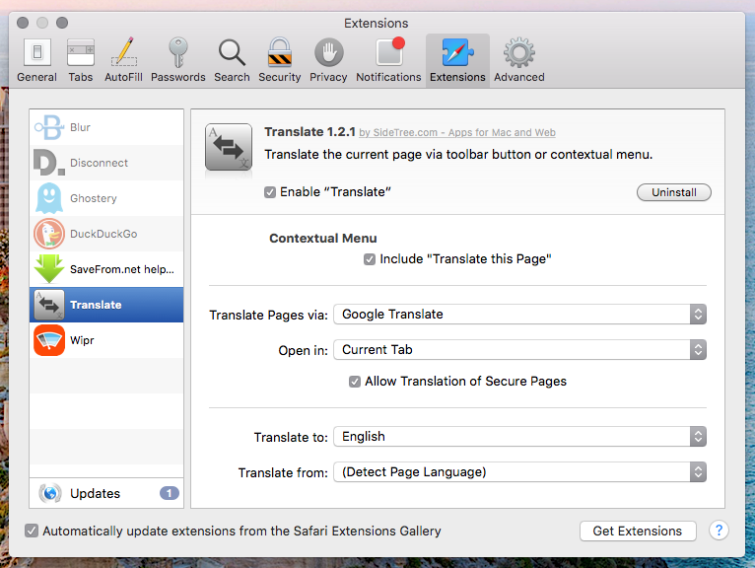Click the large Translate extension icon in details
Image resolution: width=755 pixels, height=568 pixels.
[x=229, y=147]
